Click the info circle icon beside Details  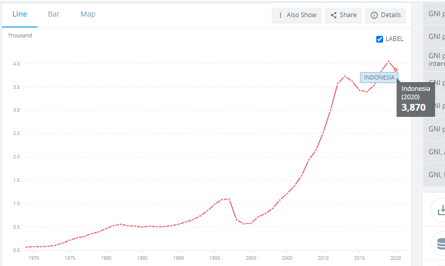point(374,15)
